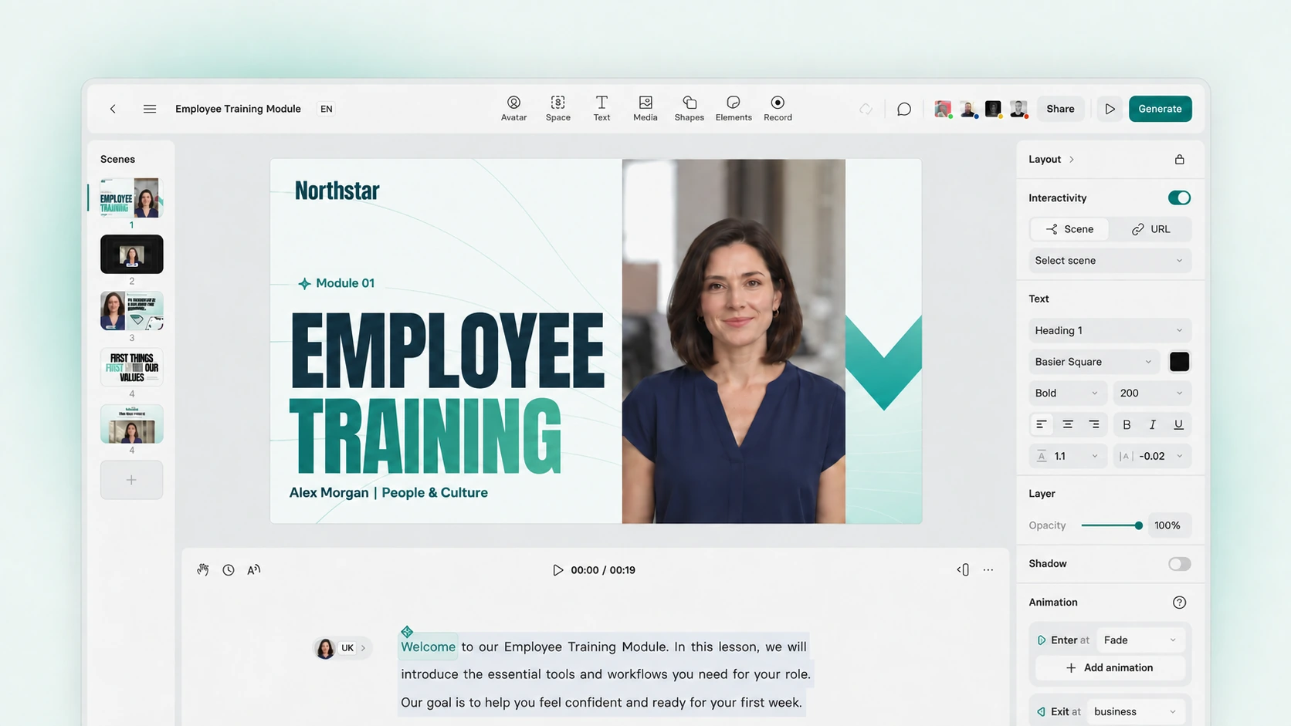Toggle italic formatting

(1153, 424)
